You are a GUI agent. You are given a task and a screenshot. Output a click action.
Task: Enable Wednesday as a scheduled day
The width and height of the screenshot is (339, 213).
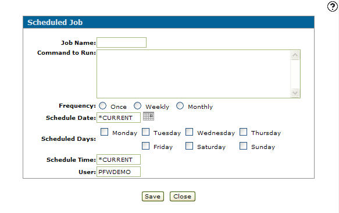click(x=190, y=132)
